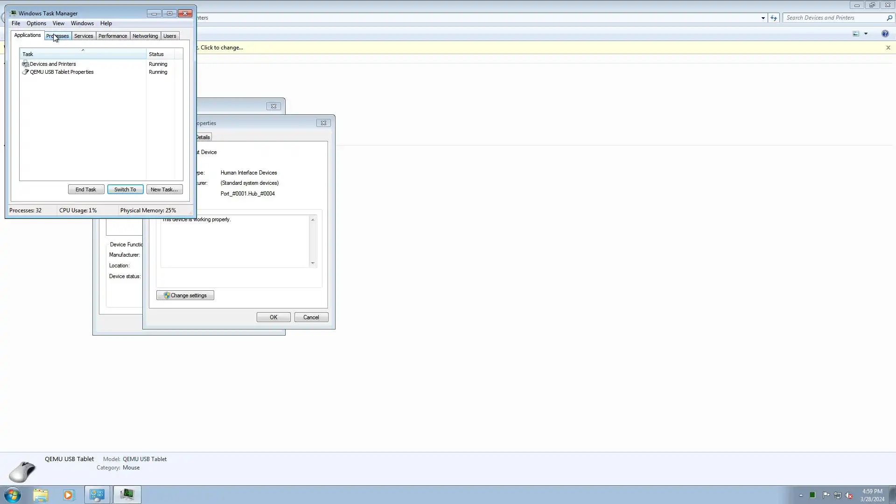
Task: Click the refresh button beside address bar
Action: (774, 18)
